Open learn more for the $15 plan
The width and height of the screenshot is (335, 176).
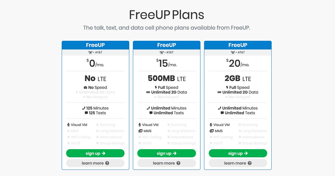tap(166, 163)
